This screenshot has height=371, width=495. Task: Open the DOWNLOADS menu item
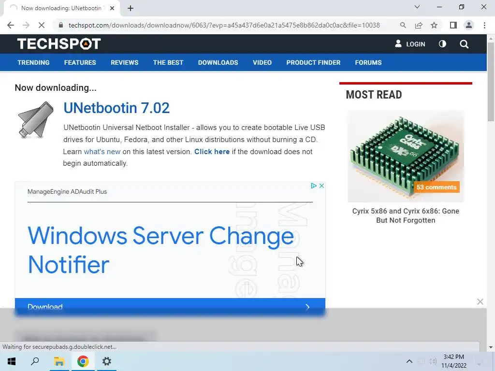pyautogui.click(x=218, y=62)
